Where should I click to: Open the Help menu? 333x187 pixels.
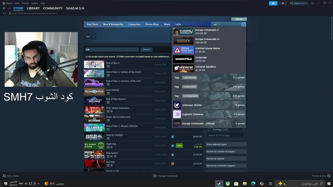point(43,3)
